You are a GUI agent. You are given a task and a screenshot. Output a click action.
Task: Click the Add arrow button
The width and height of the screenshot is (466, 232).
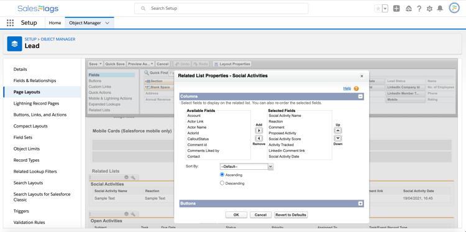259,130
